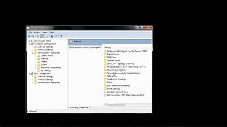The image size is (227, 127).
Task: Expand Software Settings under User Configuration
Action: 32,77
